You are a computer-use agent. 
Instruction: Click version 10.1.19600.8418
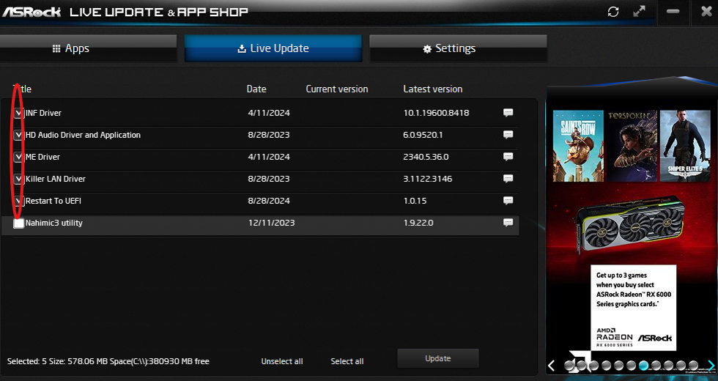[x=436, y=113]
